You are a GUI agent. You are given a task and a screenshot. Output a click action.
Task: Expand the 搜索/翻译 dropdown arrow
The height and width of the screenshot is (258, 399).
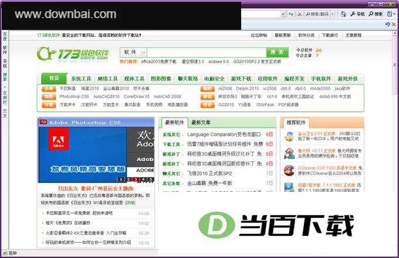pos(332,14)
